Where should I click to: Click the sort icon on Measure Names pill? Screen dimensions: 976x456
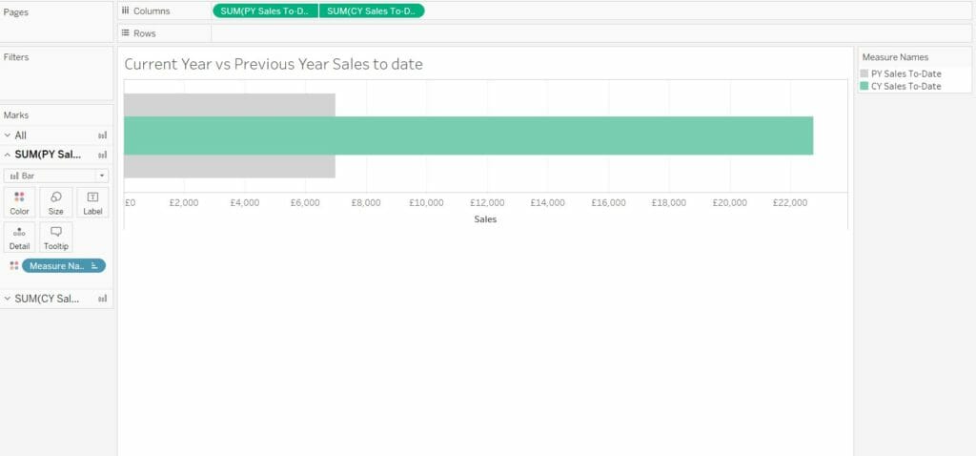[94, 266]
